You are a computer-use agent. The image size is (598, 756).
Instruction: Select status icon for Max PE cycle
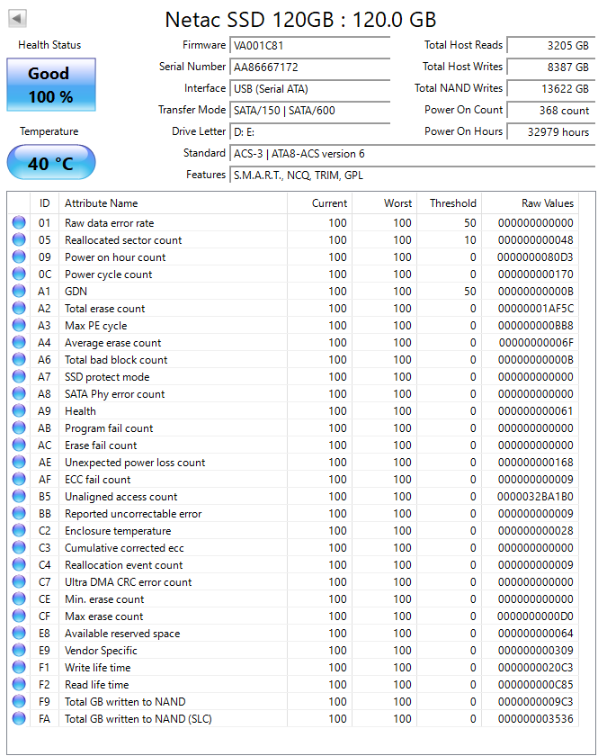pos(19,326)
